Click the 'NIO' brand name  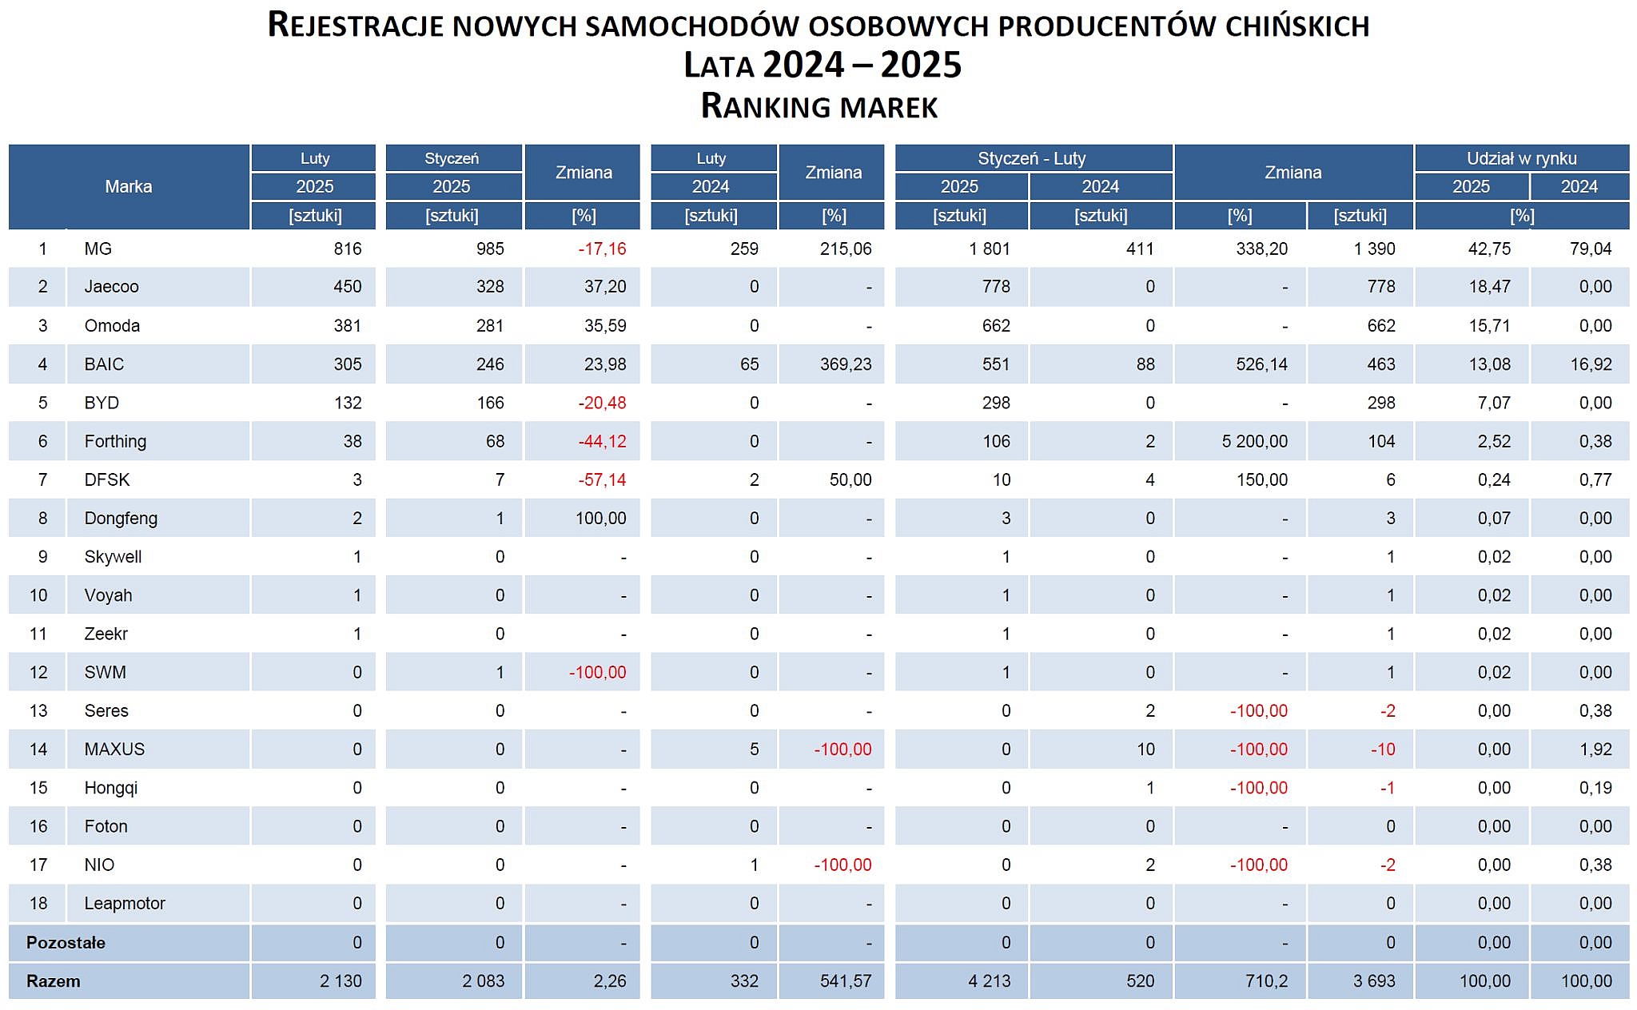click(100, 865)
